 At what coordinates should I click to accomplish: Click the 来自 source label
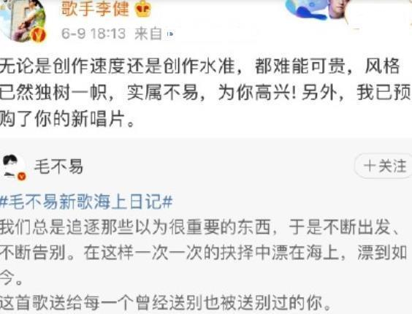tap(148, 34)
